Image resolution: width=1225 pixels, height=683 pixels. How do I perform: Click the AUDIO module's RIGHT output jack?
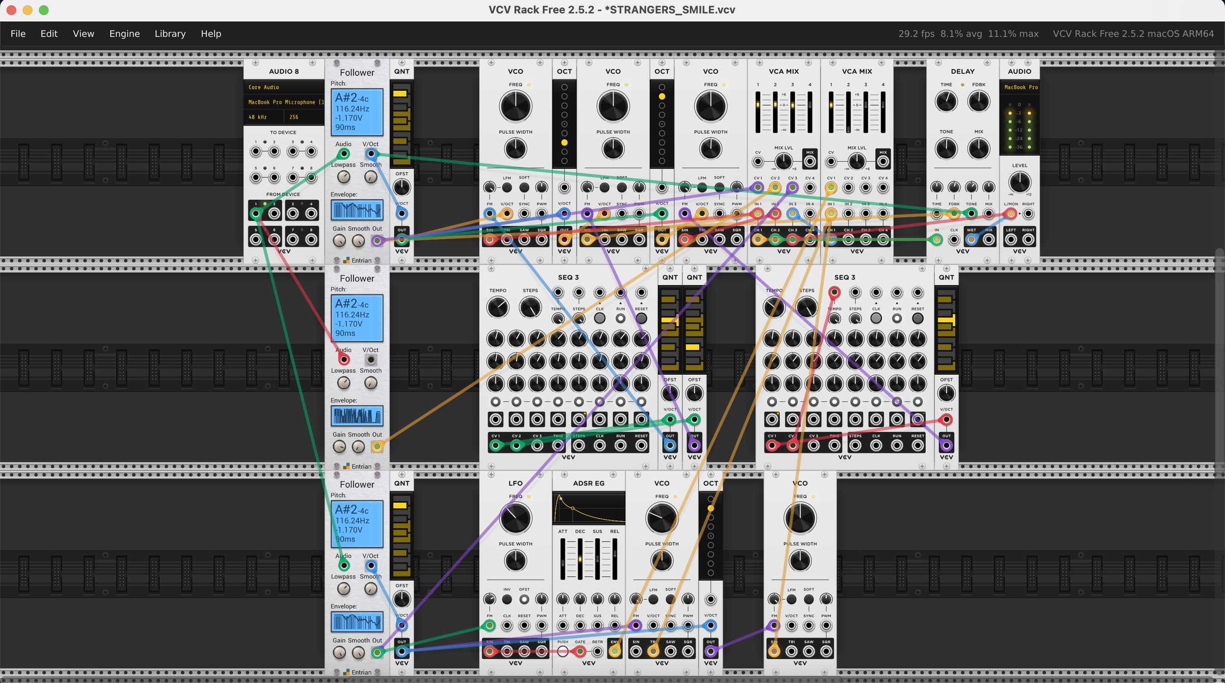click(1028, 240)
